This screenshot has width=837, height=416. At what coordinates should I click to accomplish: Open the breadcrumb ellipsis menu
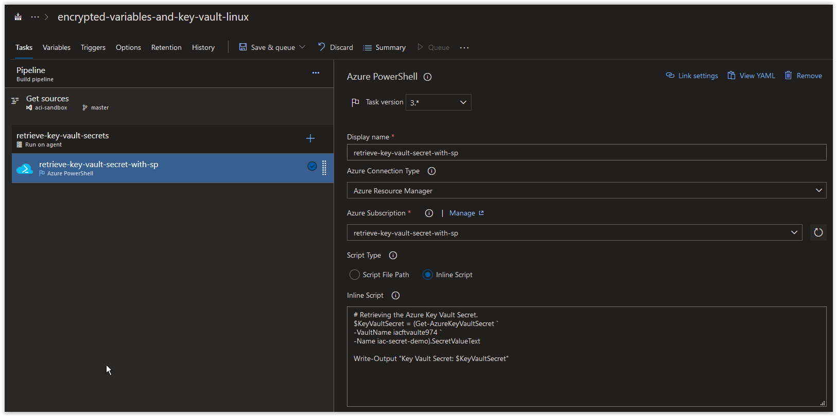[x=35, y=17]
